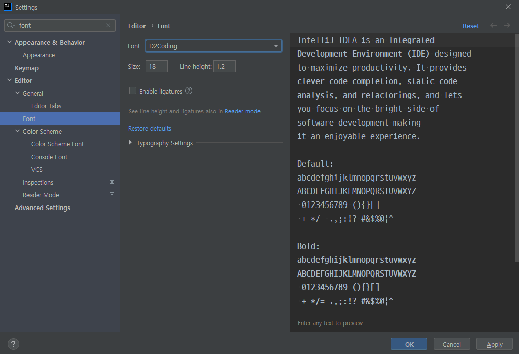Image resolution: width=519 pixels, height=354 pixels.
Task: Click the settings search field containing font
Action: click(60, 25)
